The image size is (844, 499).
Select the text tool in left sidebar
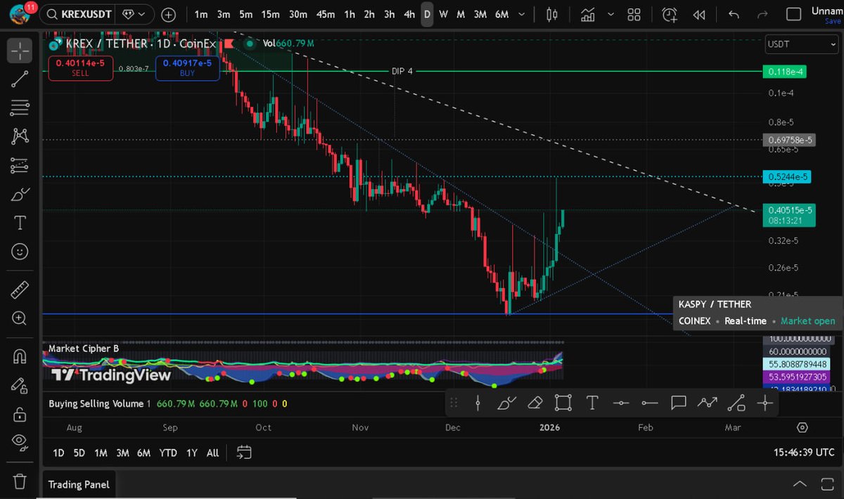pyautogui.click(x=20, y=223)
